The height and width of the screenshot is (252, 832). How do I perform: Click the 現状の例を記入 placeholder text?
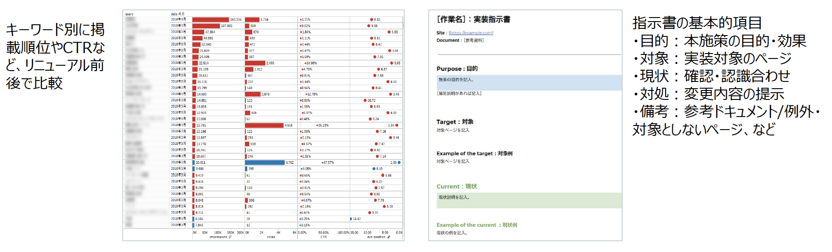coord(452,233)
